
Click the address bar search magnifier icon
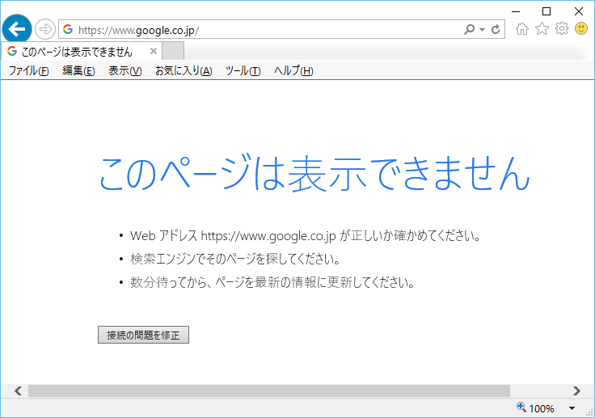tap(470, 29)
